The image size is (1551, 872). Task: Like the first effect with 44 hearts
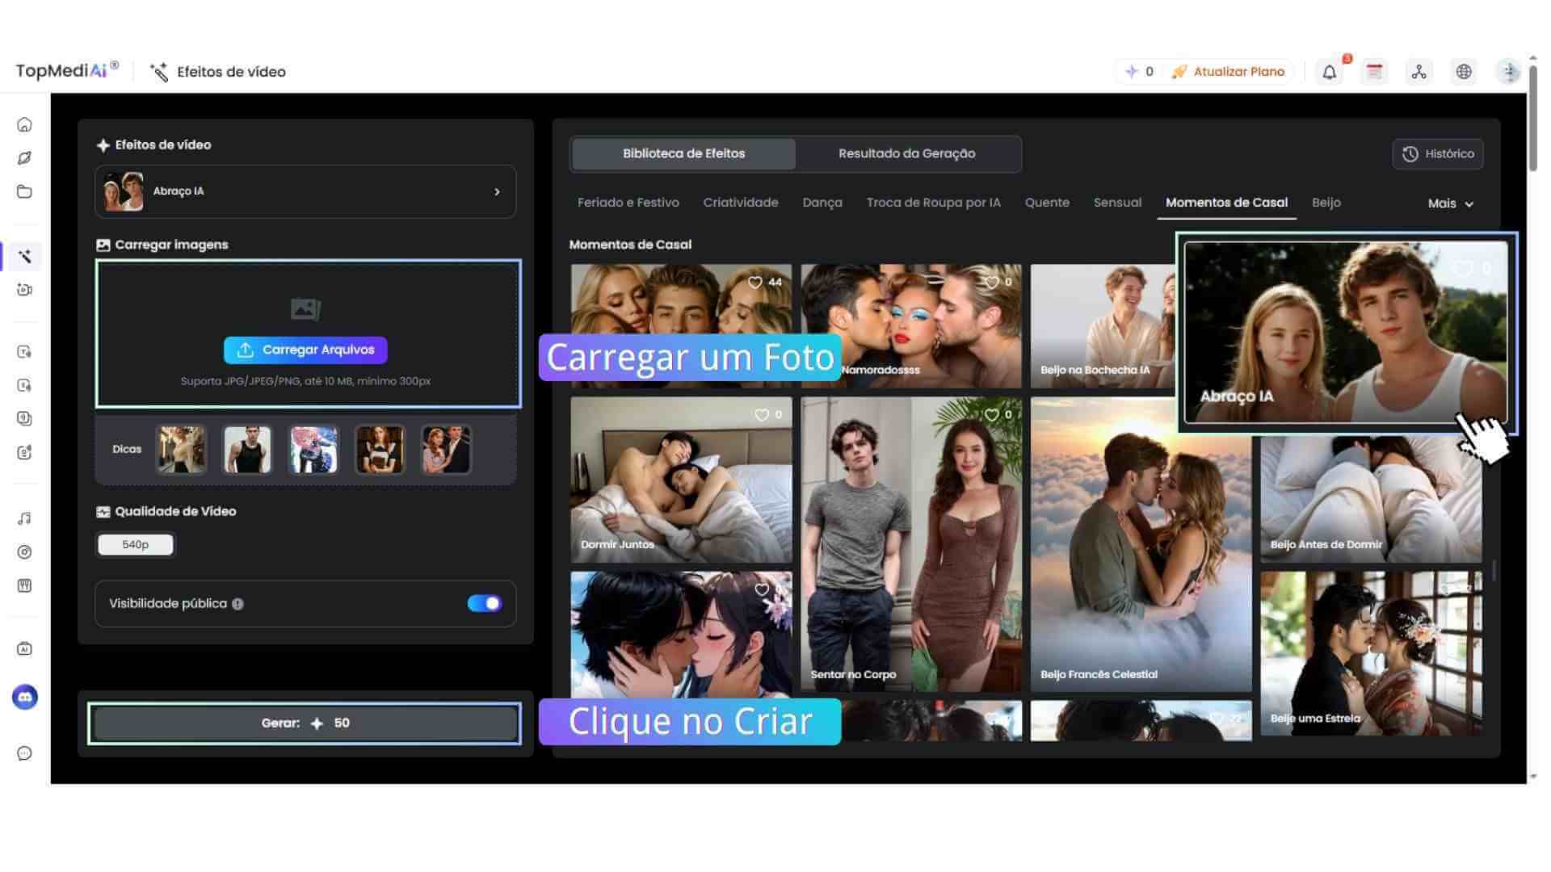(755, 282)
